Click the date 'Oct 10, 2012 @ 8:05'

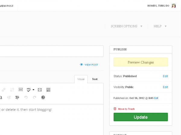tap(141, 98)
